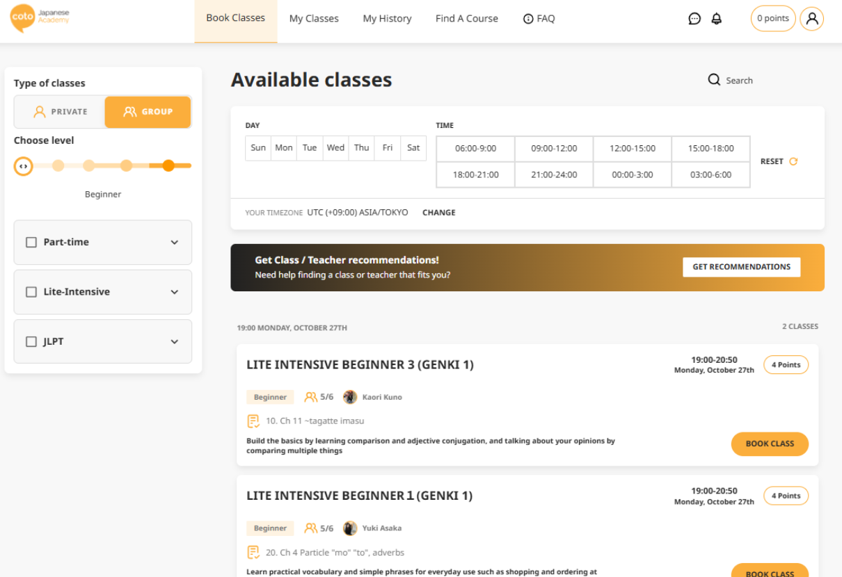
Task: Open the chat messages icon
Action: pyautogui.click(x=694, y=19)
